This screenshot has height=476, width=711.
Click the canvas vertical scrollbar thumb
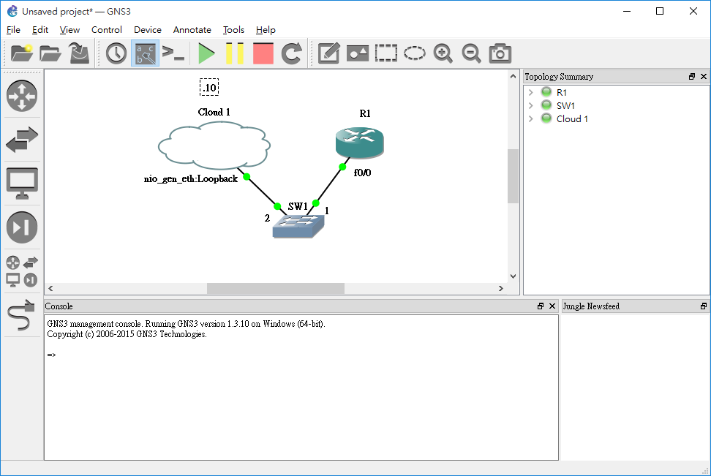513,176
